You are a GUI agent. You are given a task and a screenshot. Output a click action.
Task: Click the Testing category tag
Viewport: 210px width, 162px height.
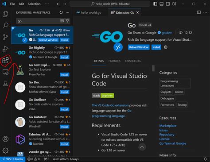(x=182, y=105)
